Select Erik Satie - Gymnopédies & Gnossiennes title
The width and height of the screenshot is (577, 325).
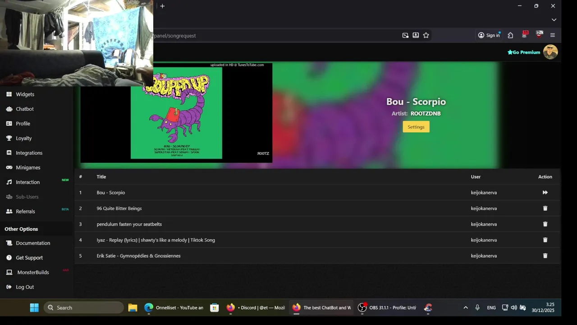click(138, 256)
